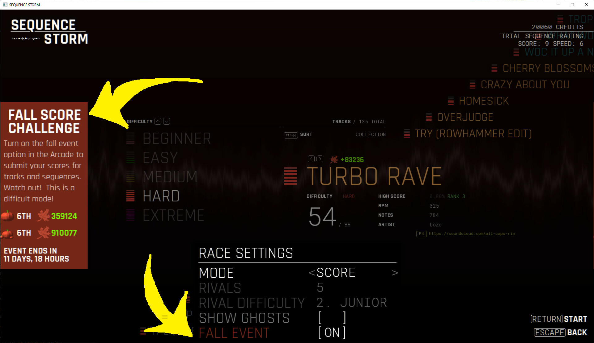Select the Overjudge track in list

(x=465, y=117)
